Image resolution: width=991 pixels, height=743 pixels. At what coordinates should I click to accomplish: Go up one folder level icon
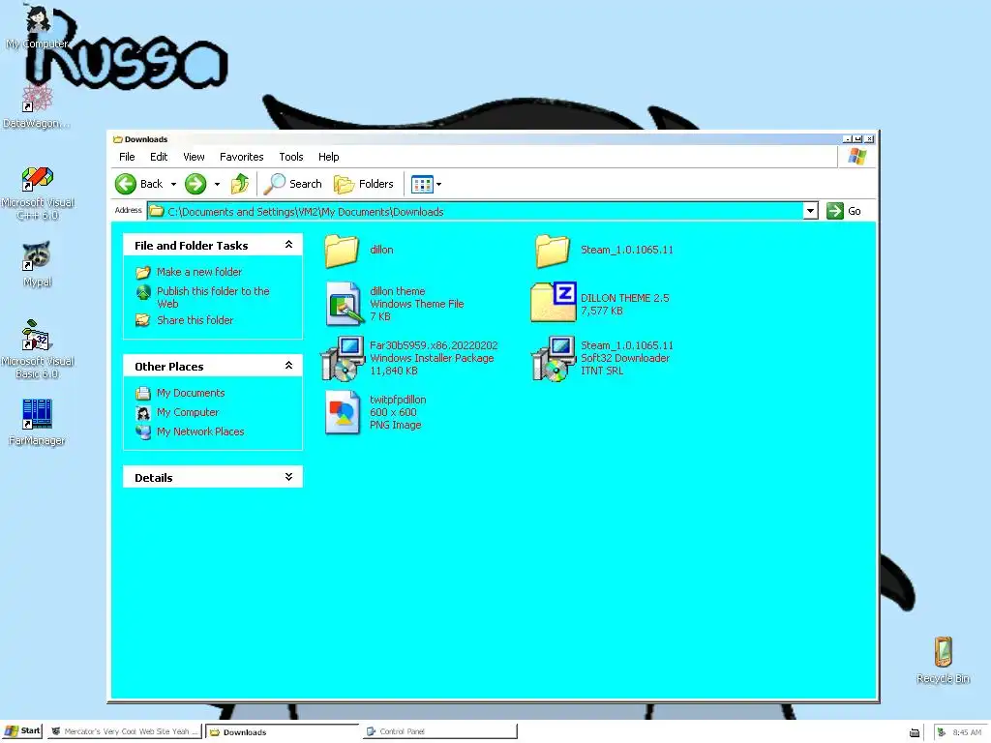click(240, 184)
